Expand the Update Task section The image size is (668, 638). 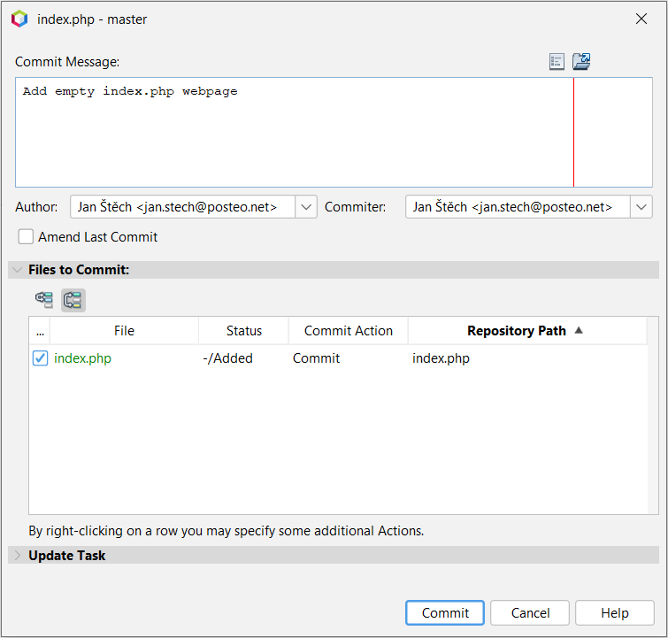[x=18, y=556]
